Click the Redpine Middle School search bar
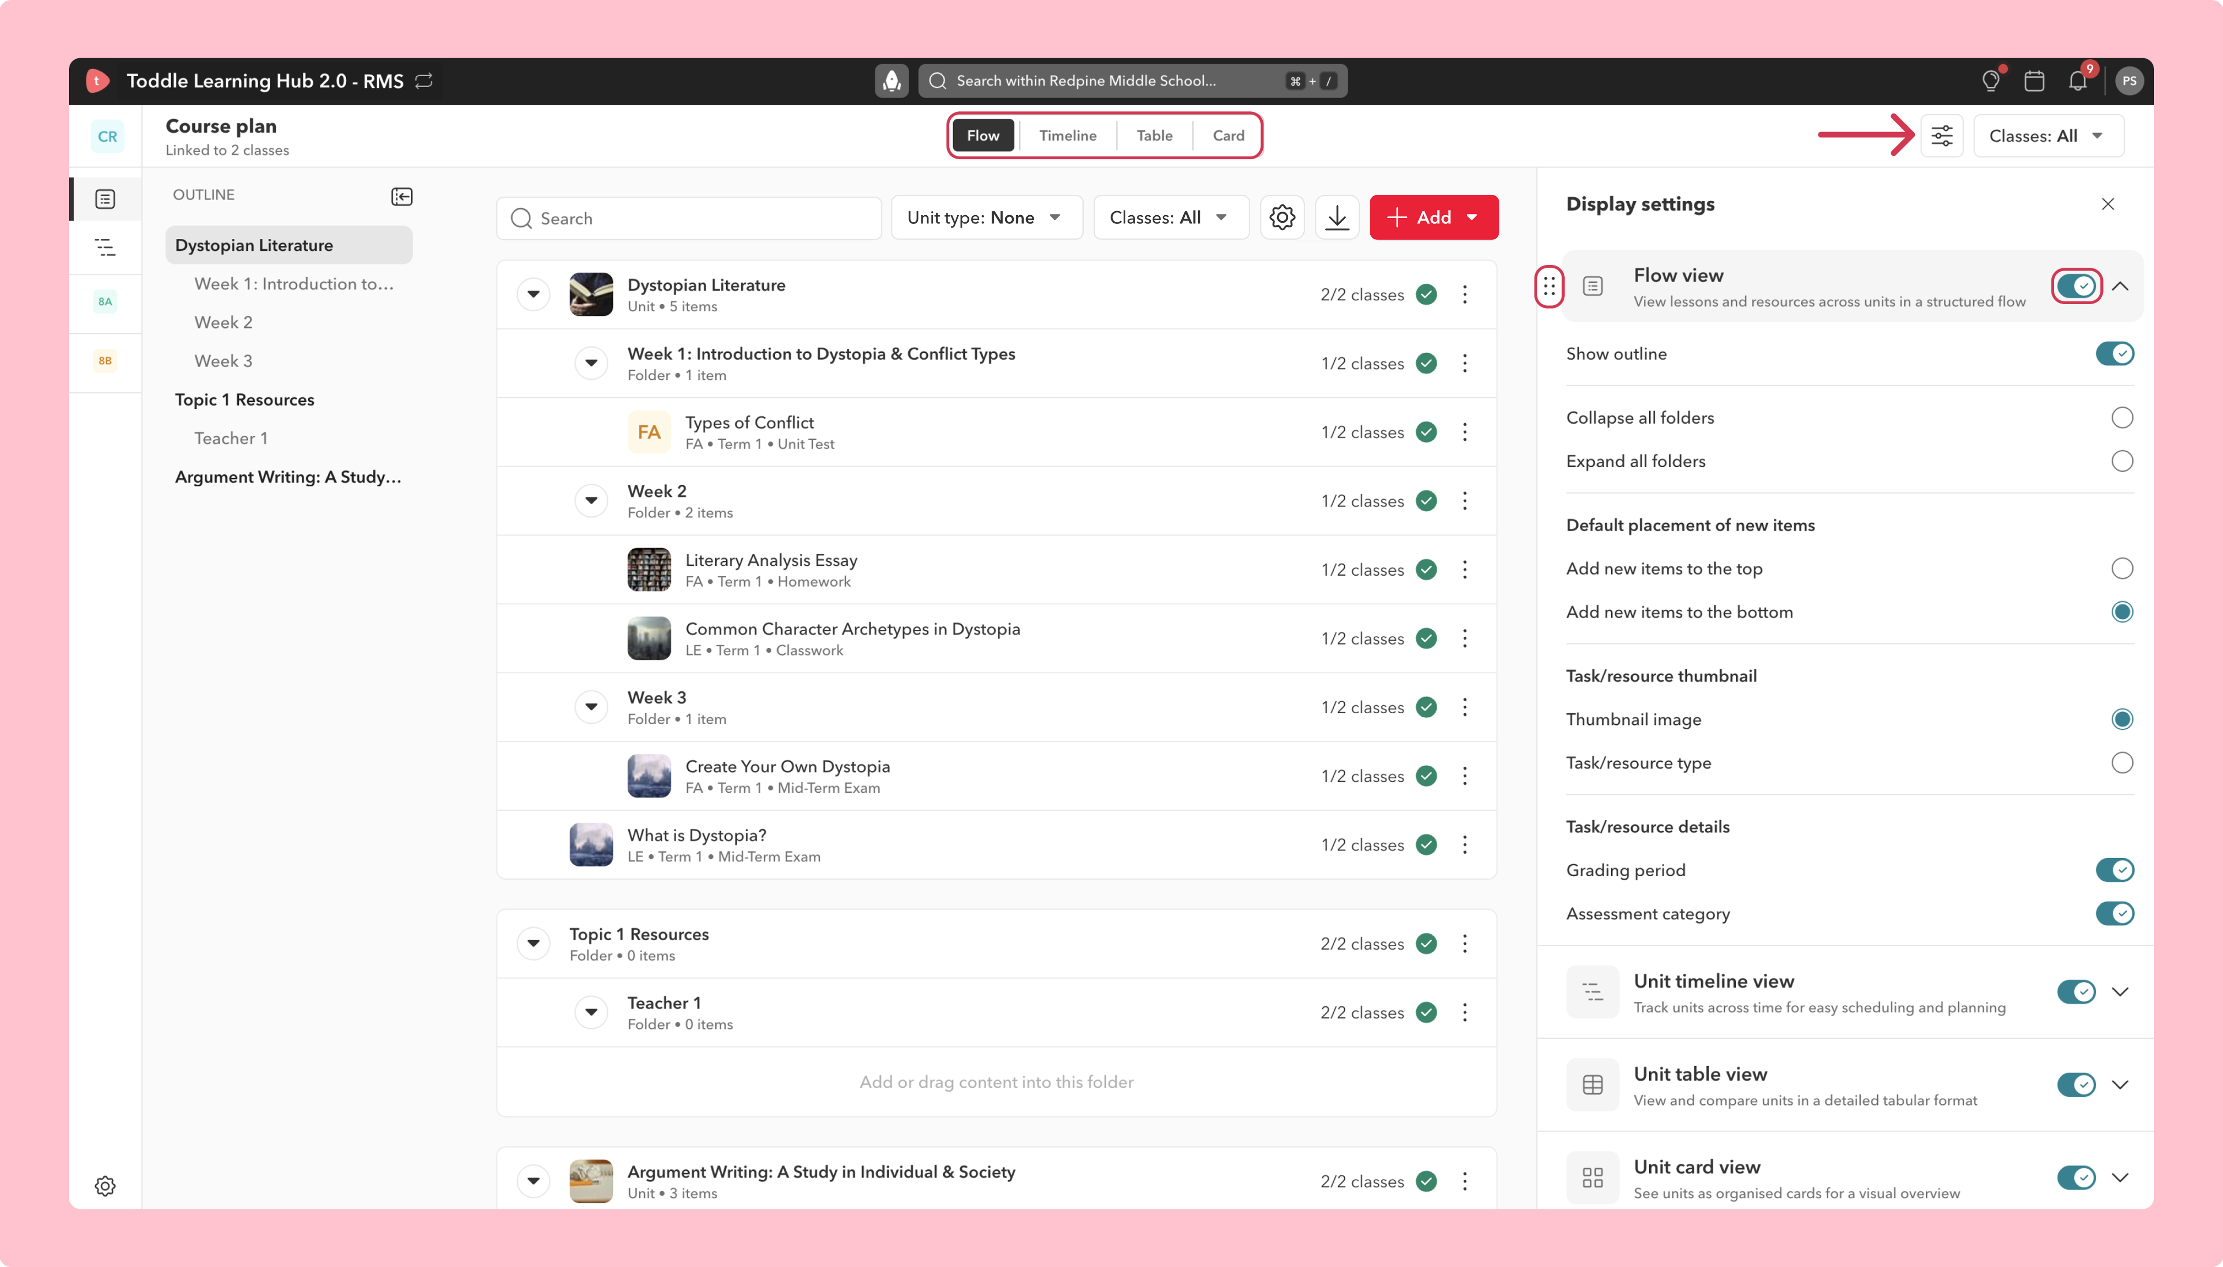The width and height of the screenshot is (2223, 1267). pos(1132,81)
